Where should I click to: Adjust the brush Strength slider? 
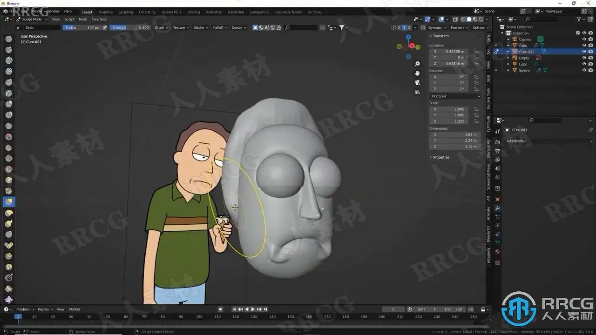point(130,27)
